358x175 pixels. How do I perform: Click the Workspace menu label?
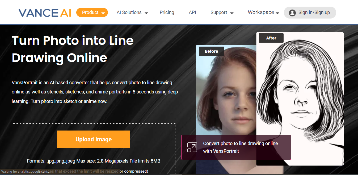tap(261, 12)
